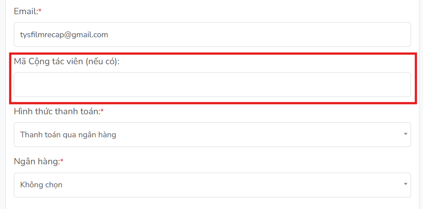This screenshot has width=423, height=209.
Task: Click the tysfilmrecap@gmail.com email text
Action: pyautogui.click(x=64, y=35)
